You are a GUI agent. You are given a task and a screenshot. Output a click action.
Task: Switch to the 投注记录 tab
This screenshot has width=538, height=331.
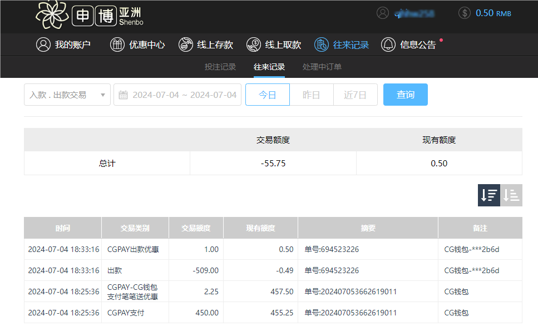pyautogui.click(x=221, y=67)
